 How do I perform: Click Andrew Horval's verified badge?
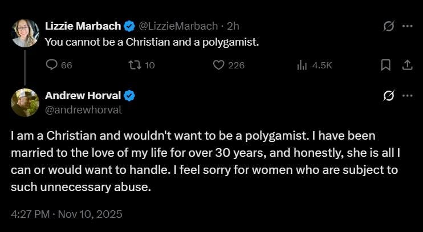[x=129, y=95]
